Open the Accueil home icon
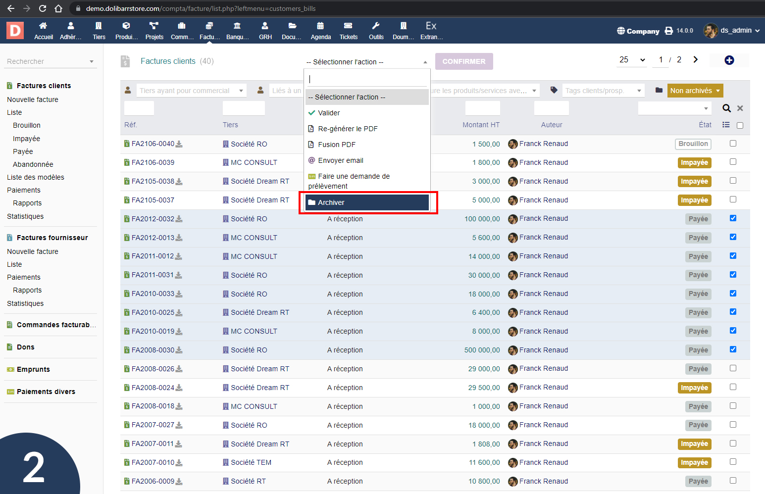The image size is (765, 494). coord(43,26)
